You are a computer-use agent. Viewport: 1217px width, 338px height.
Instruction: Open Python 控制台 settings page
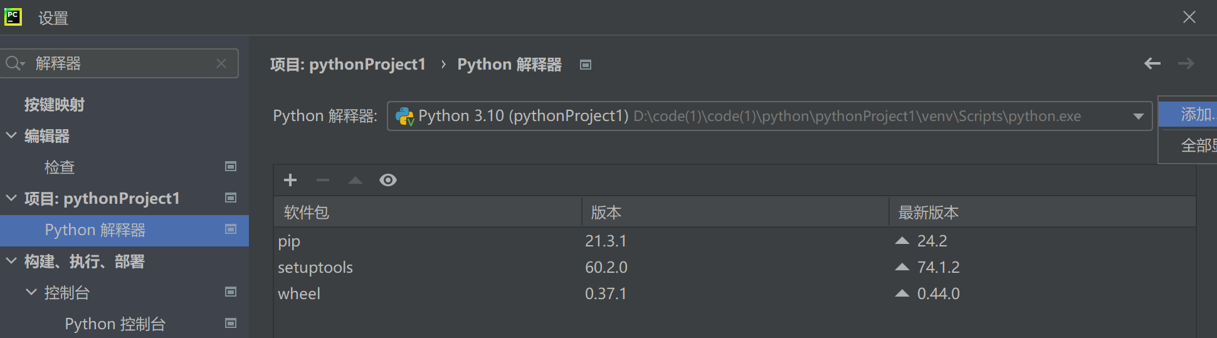pos(115,324)
